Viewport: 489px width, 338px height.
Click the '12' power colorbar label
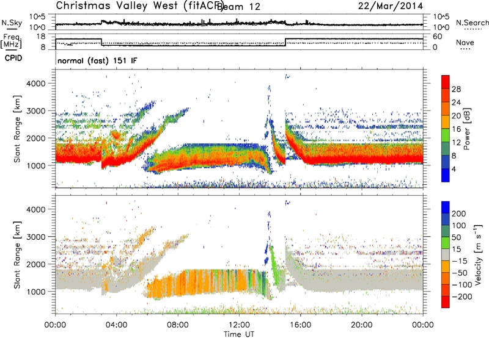pos(456,143)
